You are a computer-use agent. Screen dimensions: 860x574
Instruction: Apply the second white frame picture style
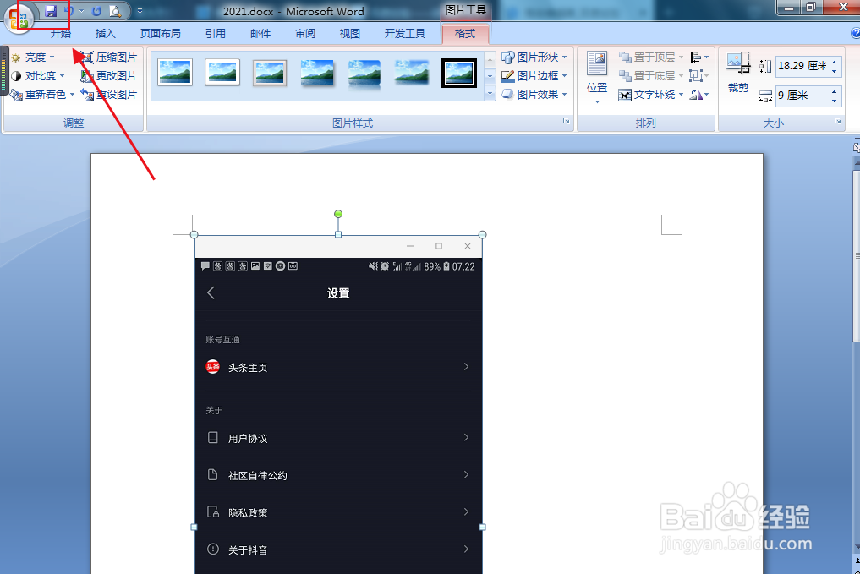click(222, 73)
